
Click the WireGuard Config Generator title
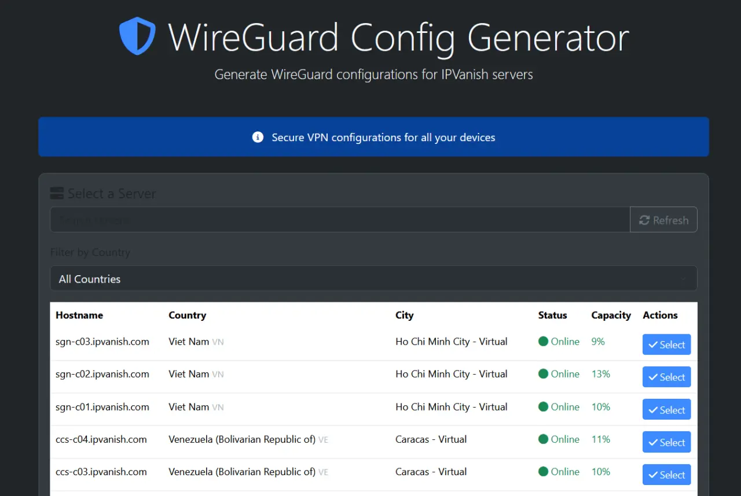click(398, 38)
